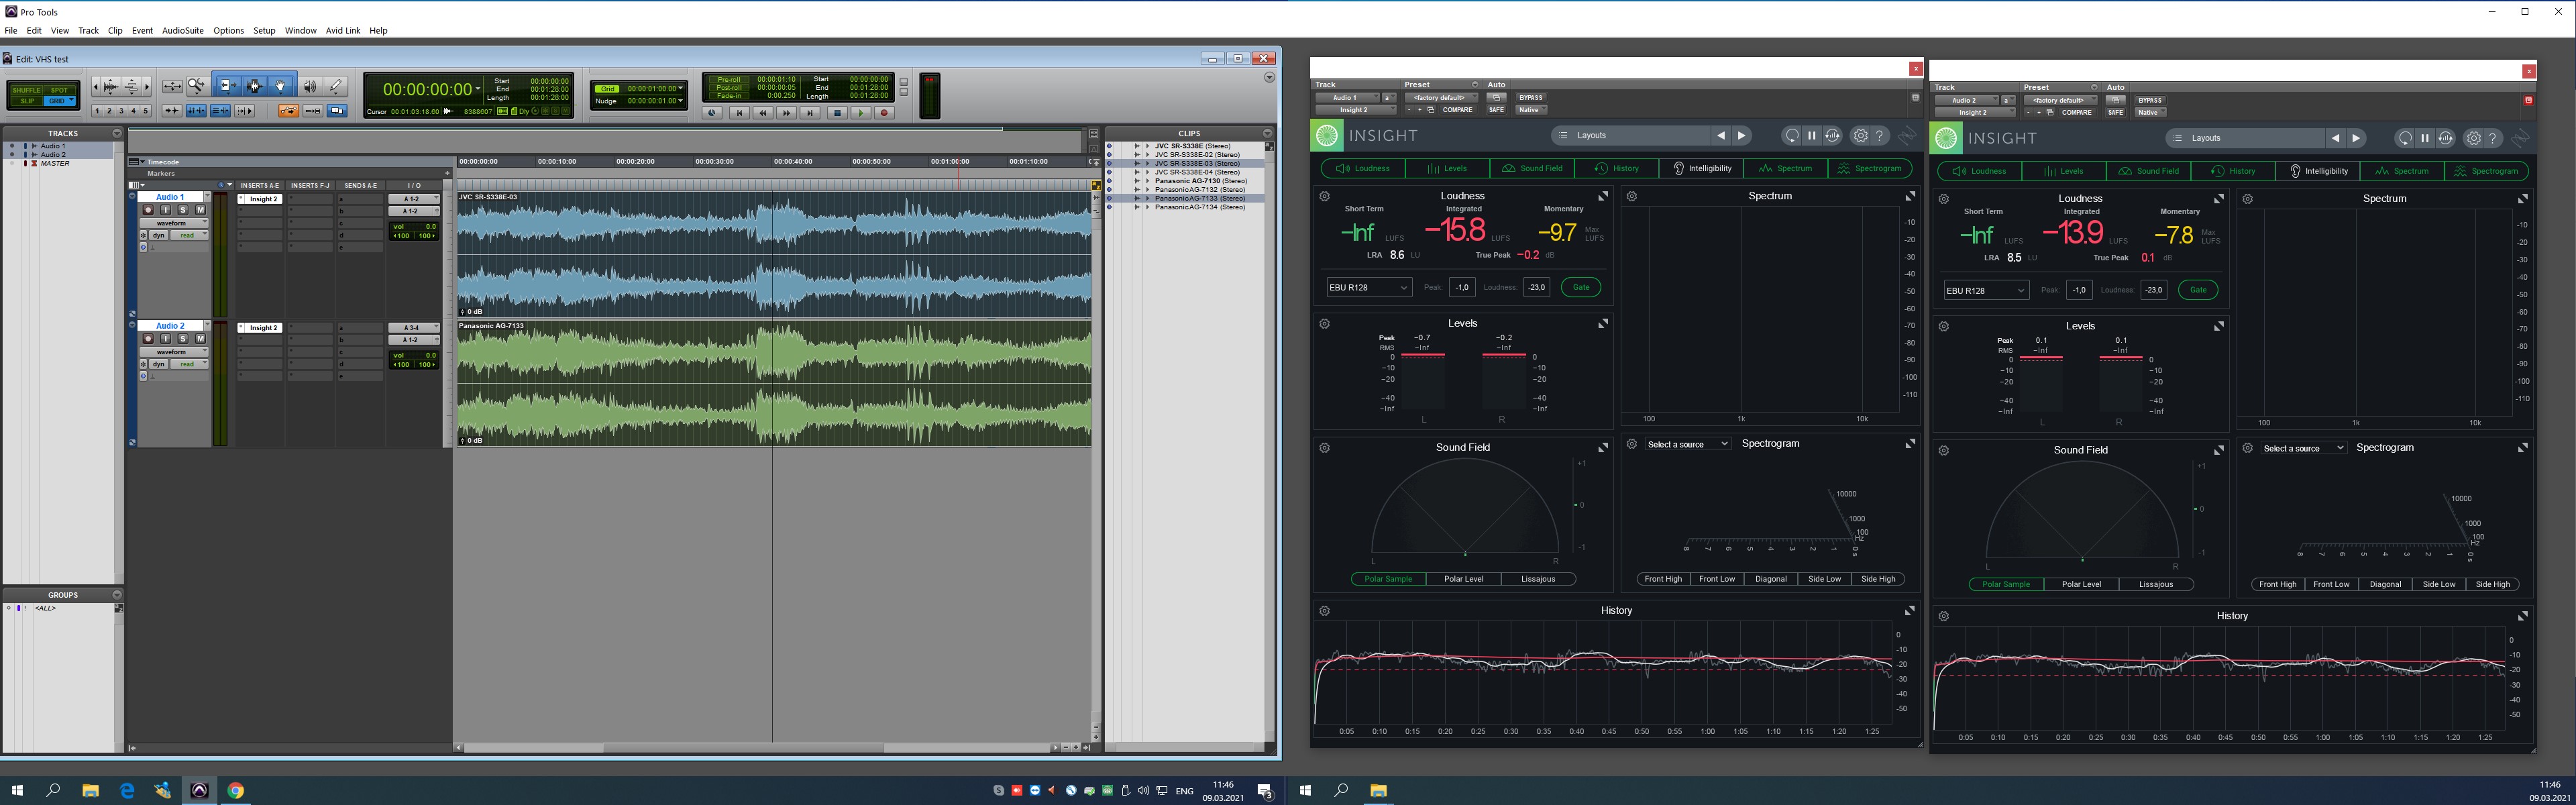Pick the Grabber hand tool

pos(280,87)
